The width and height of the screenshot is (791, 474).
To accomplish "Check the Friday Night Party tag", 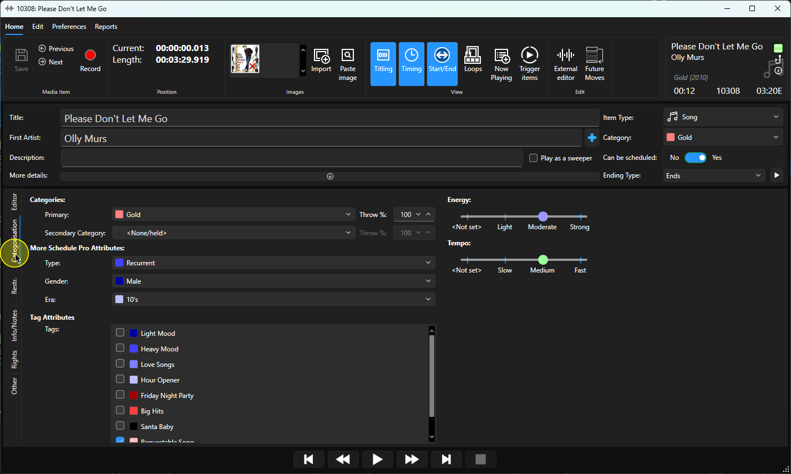I will (120, 395).
